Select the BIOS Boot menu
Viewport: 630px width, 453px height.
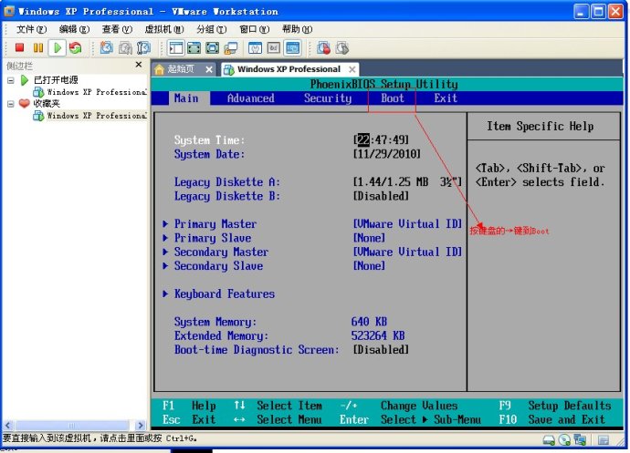click(x=392, y=98)
